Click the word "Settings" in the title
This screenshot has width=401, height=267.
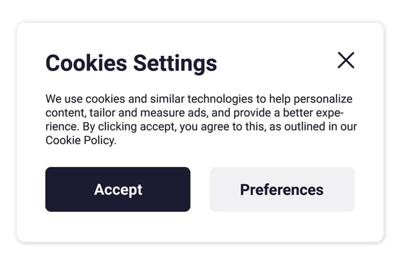175,64
